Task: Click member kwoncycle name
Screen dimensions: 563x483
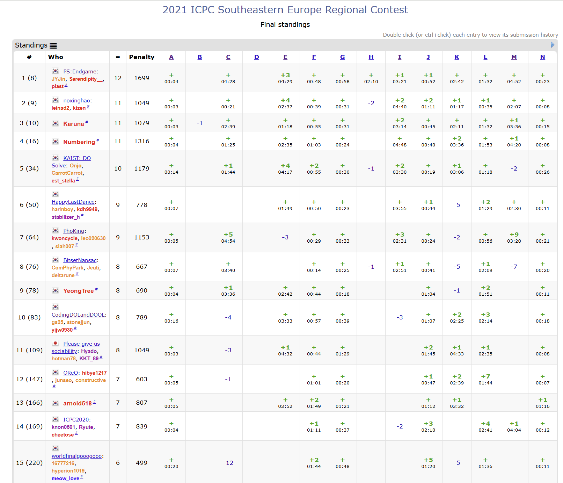Action: (65, 238)
